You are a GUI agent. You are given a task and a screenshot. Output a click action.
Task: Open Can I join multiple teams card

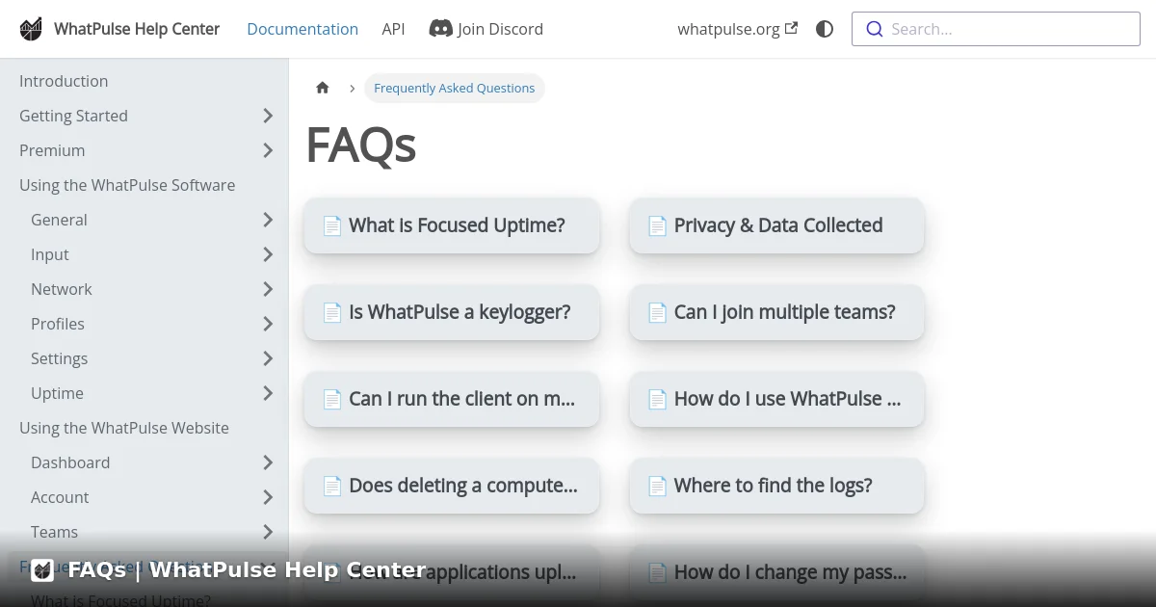coord(776,312)
